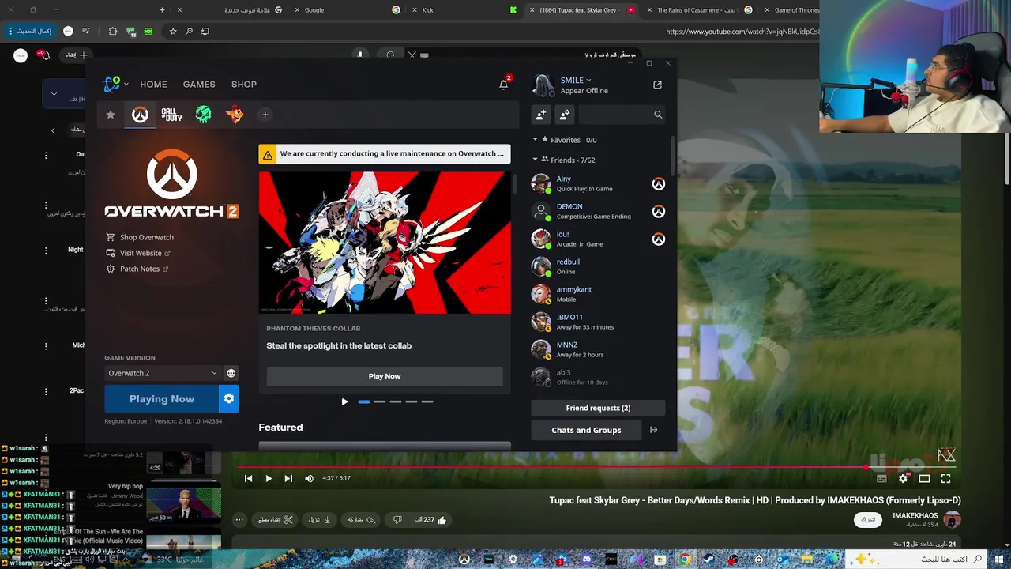1011x569 pixels.
Task: Open game settings gear beside Playing Now
Action: click(x=229, y=399)
